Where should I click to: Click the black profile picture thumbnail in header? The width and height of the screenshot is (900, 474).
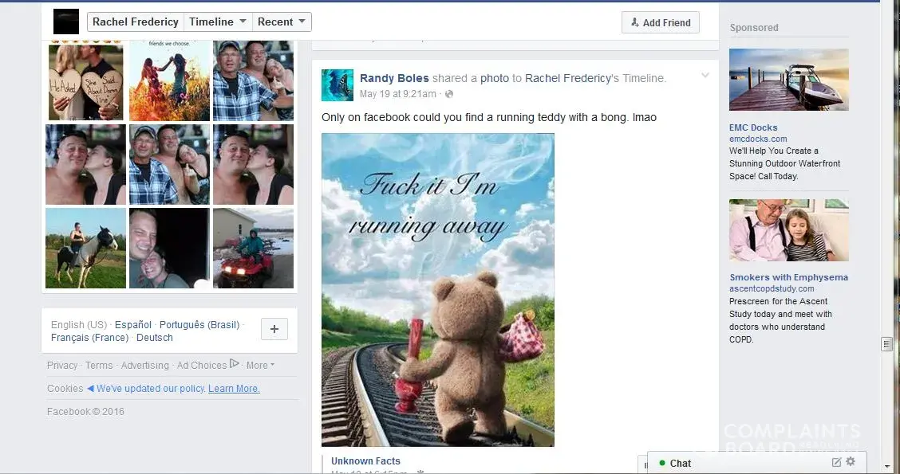tap(66, 22)
